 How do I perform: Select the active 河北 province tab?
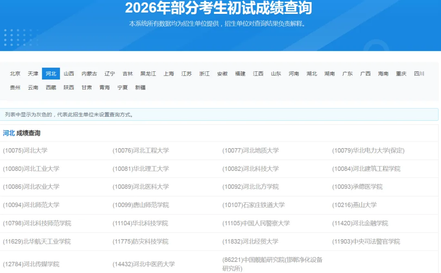51,74
